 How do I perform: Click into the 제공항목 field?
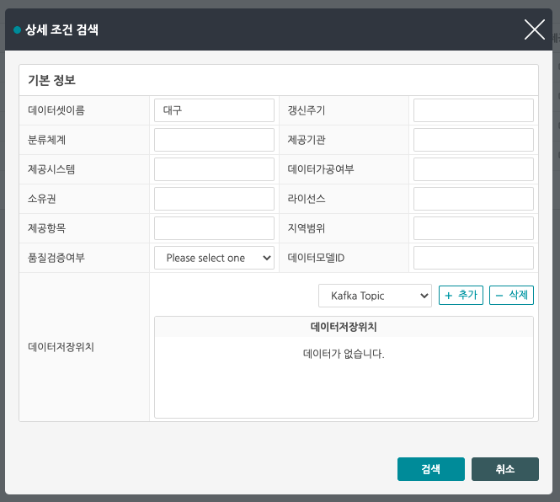(215, 228)
